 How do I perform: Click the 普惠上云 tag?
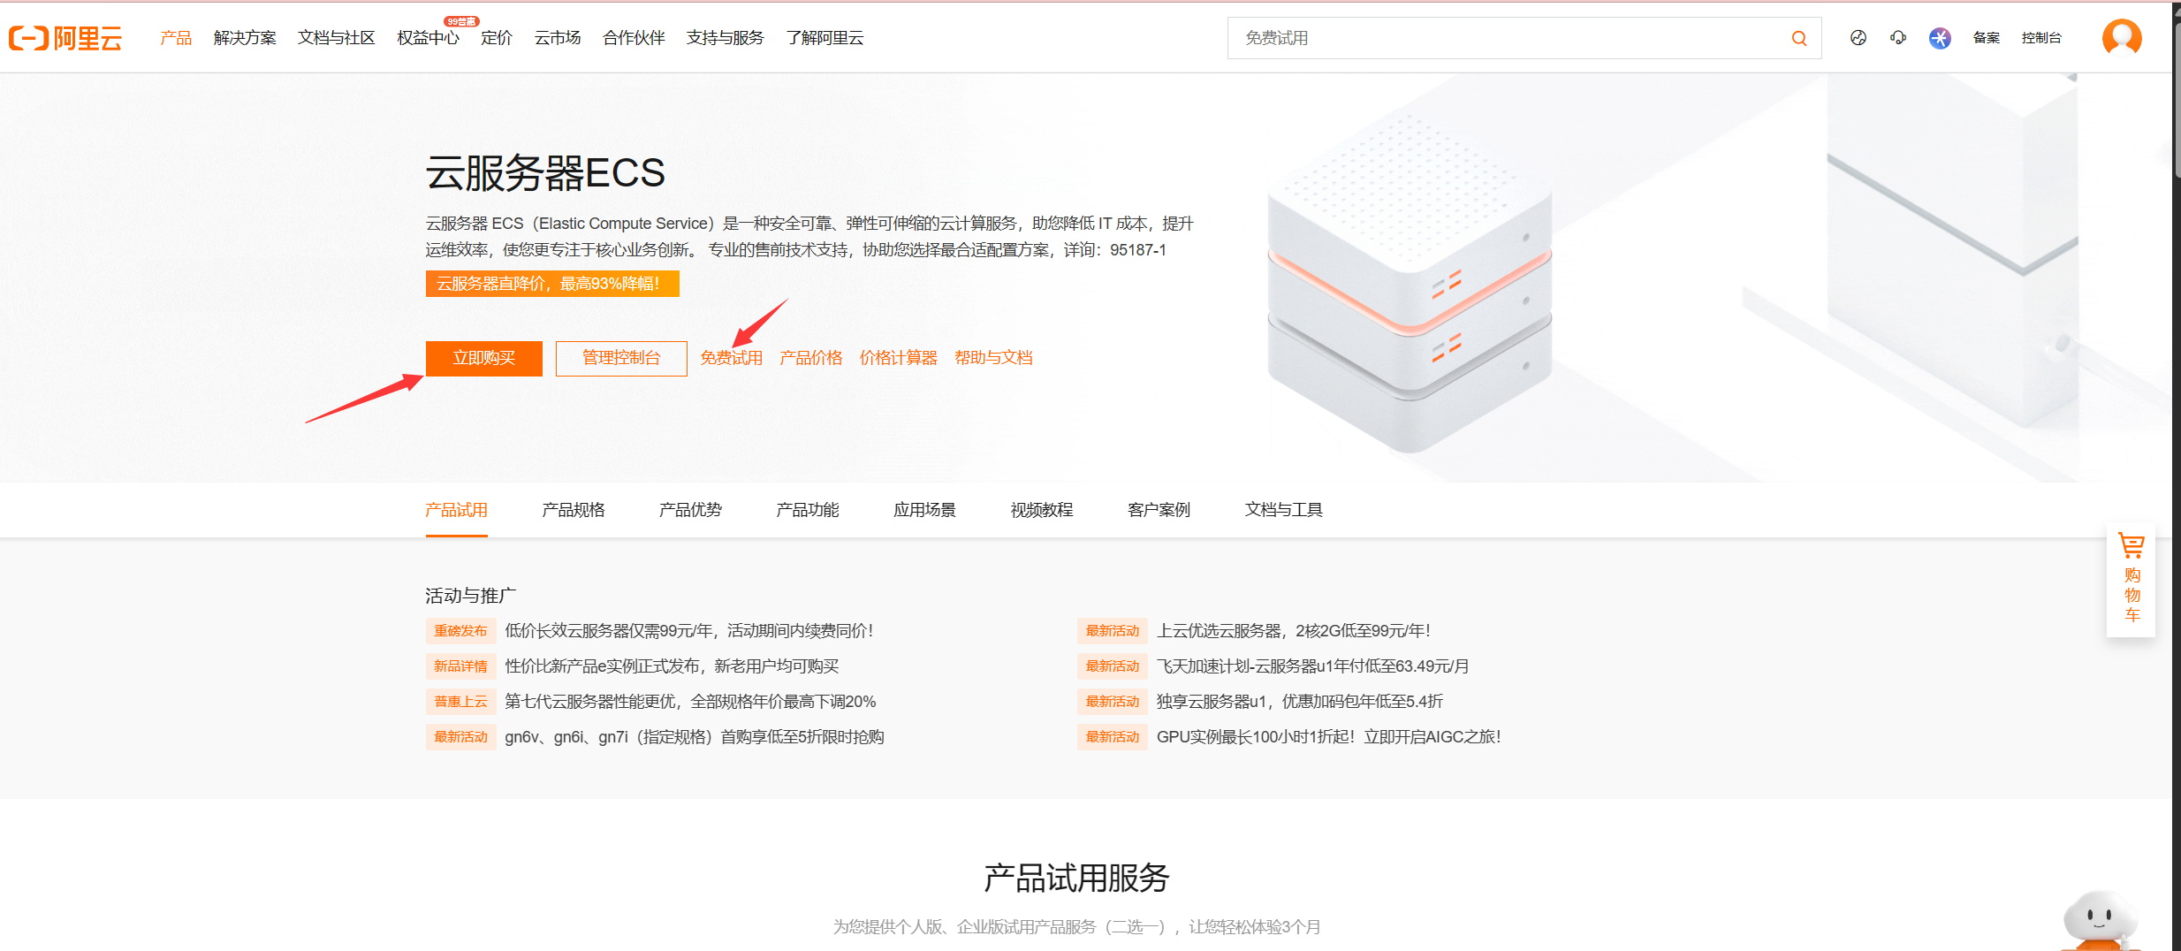(x=460, y=702)
